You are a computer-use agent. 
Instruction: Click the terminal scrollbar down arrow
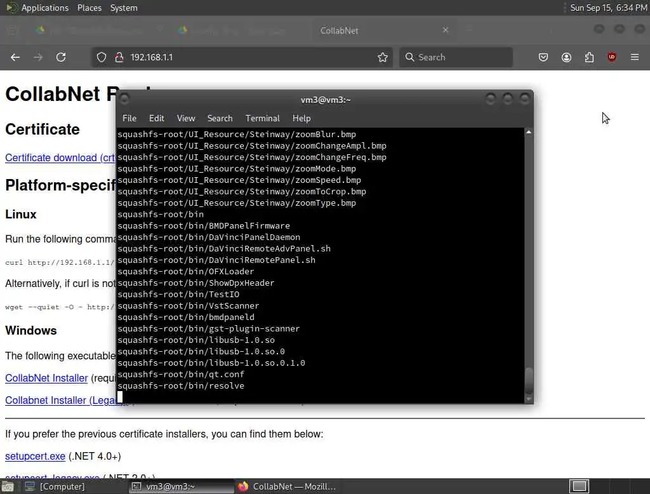point(529,399)
